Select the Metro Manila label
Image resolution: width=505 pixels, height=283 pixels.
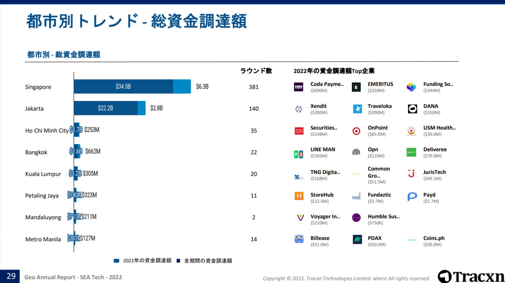point(43,239)
